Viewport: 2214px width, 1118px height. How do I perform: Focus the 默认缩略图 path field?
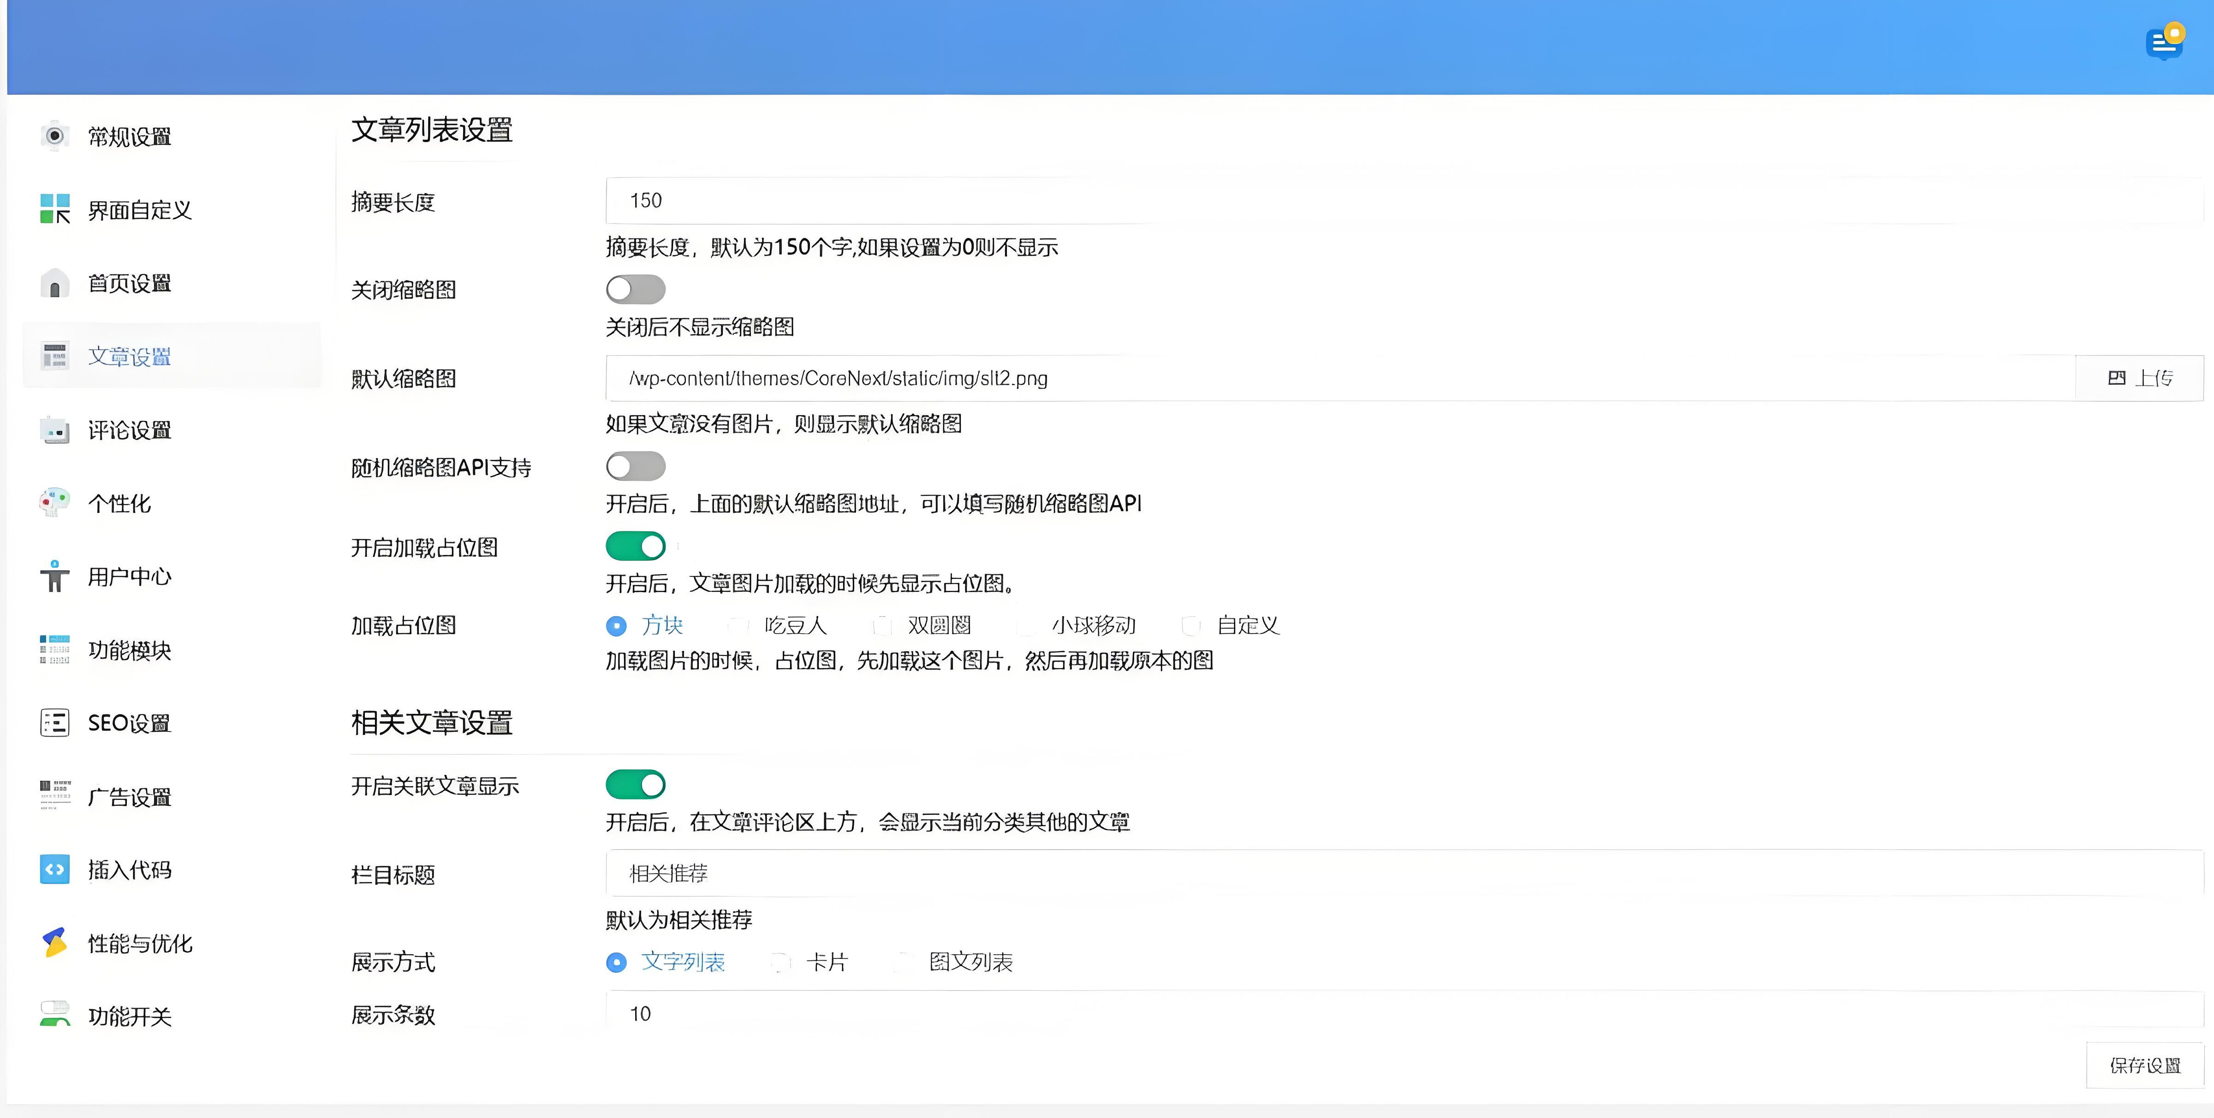pyautogui.click(x=1341, y=378)
